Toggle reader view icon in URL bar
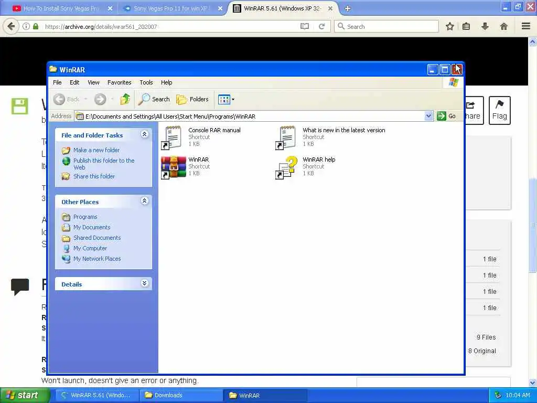This screenshot has height=403, width=537. [x=305, y=26]
